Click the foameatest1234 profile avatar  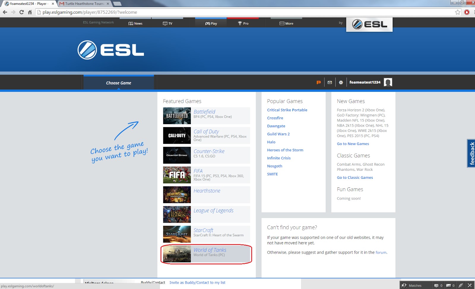pyautogui.click(x=388, y=82)
